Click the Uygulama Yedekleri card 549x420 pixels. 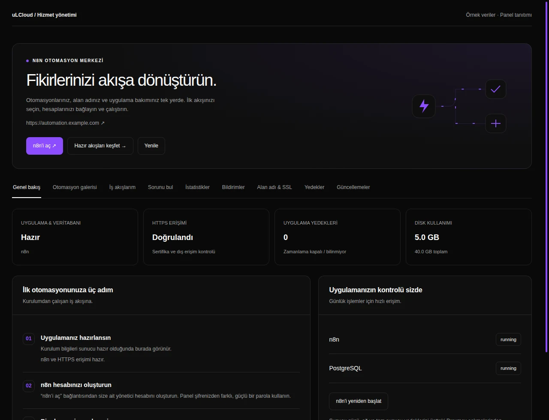[x=338, y=237]
